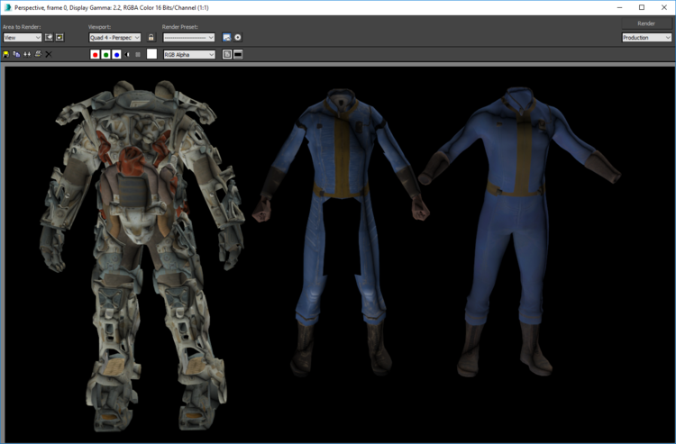Open Environment and Effects dialog icon
The image size is (676, 444).
[x=238, y=38]
